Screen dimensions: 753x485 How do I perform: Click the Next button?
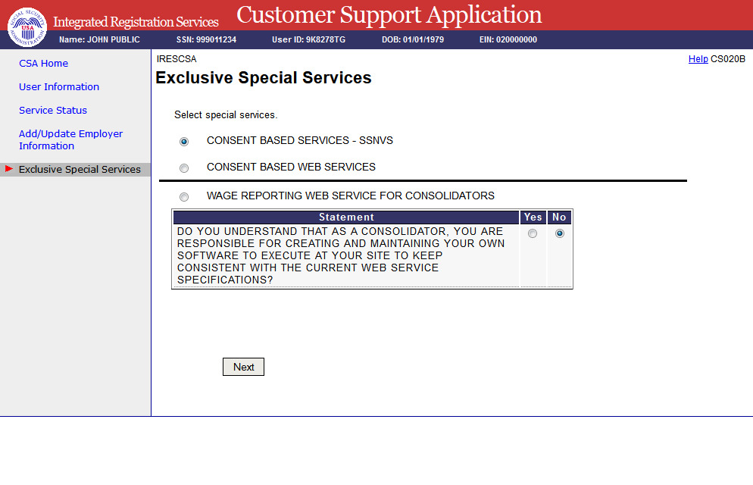tap(243, 367)
